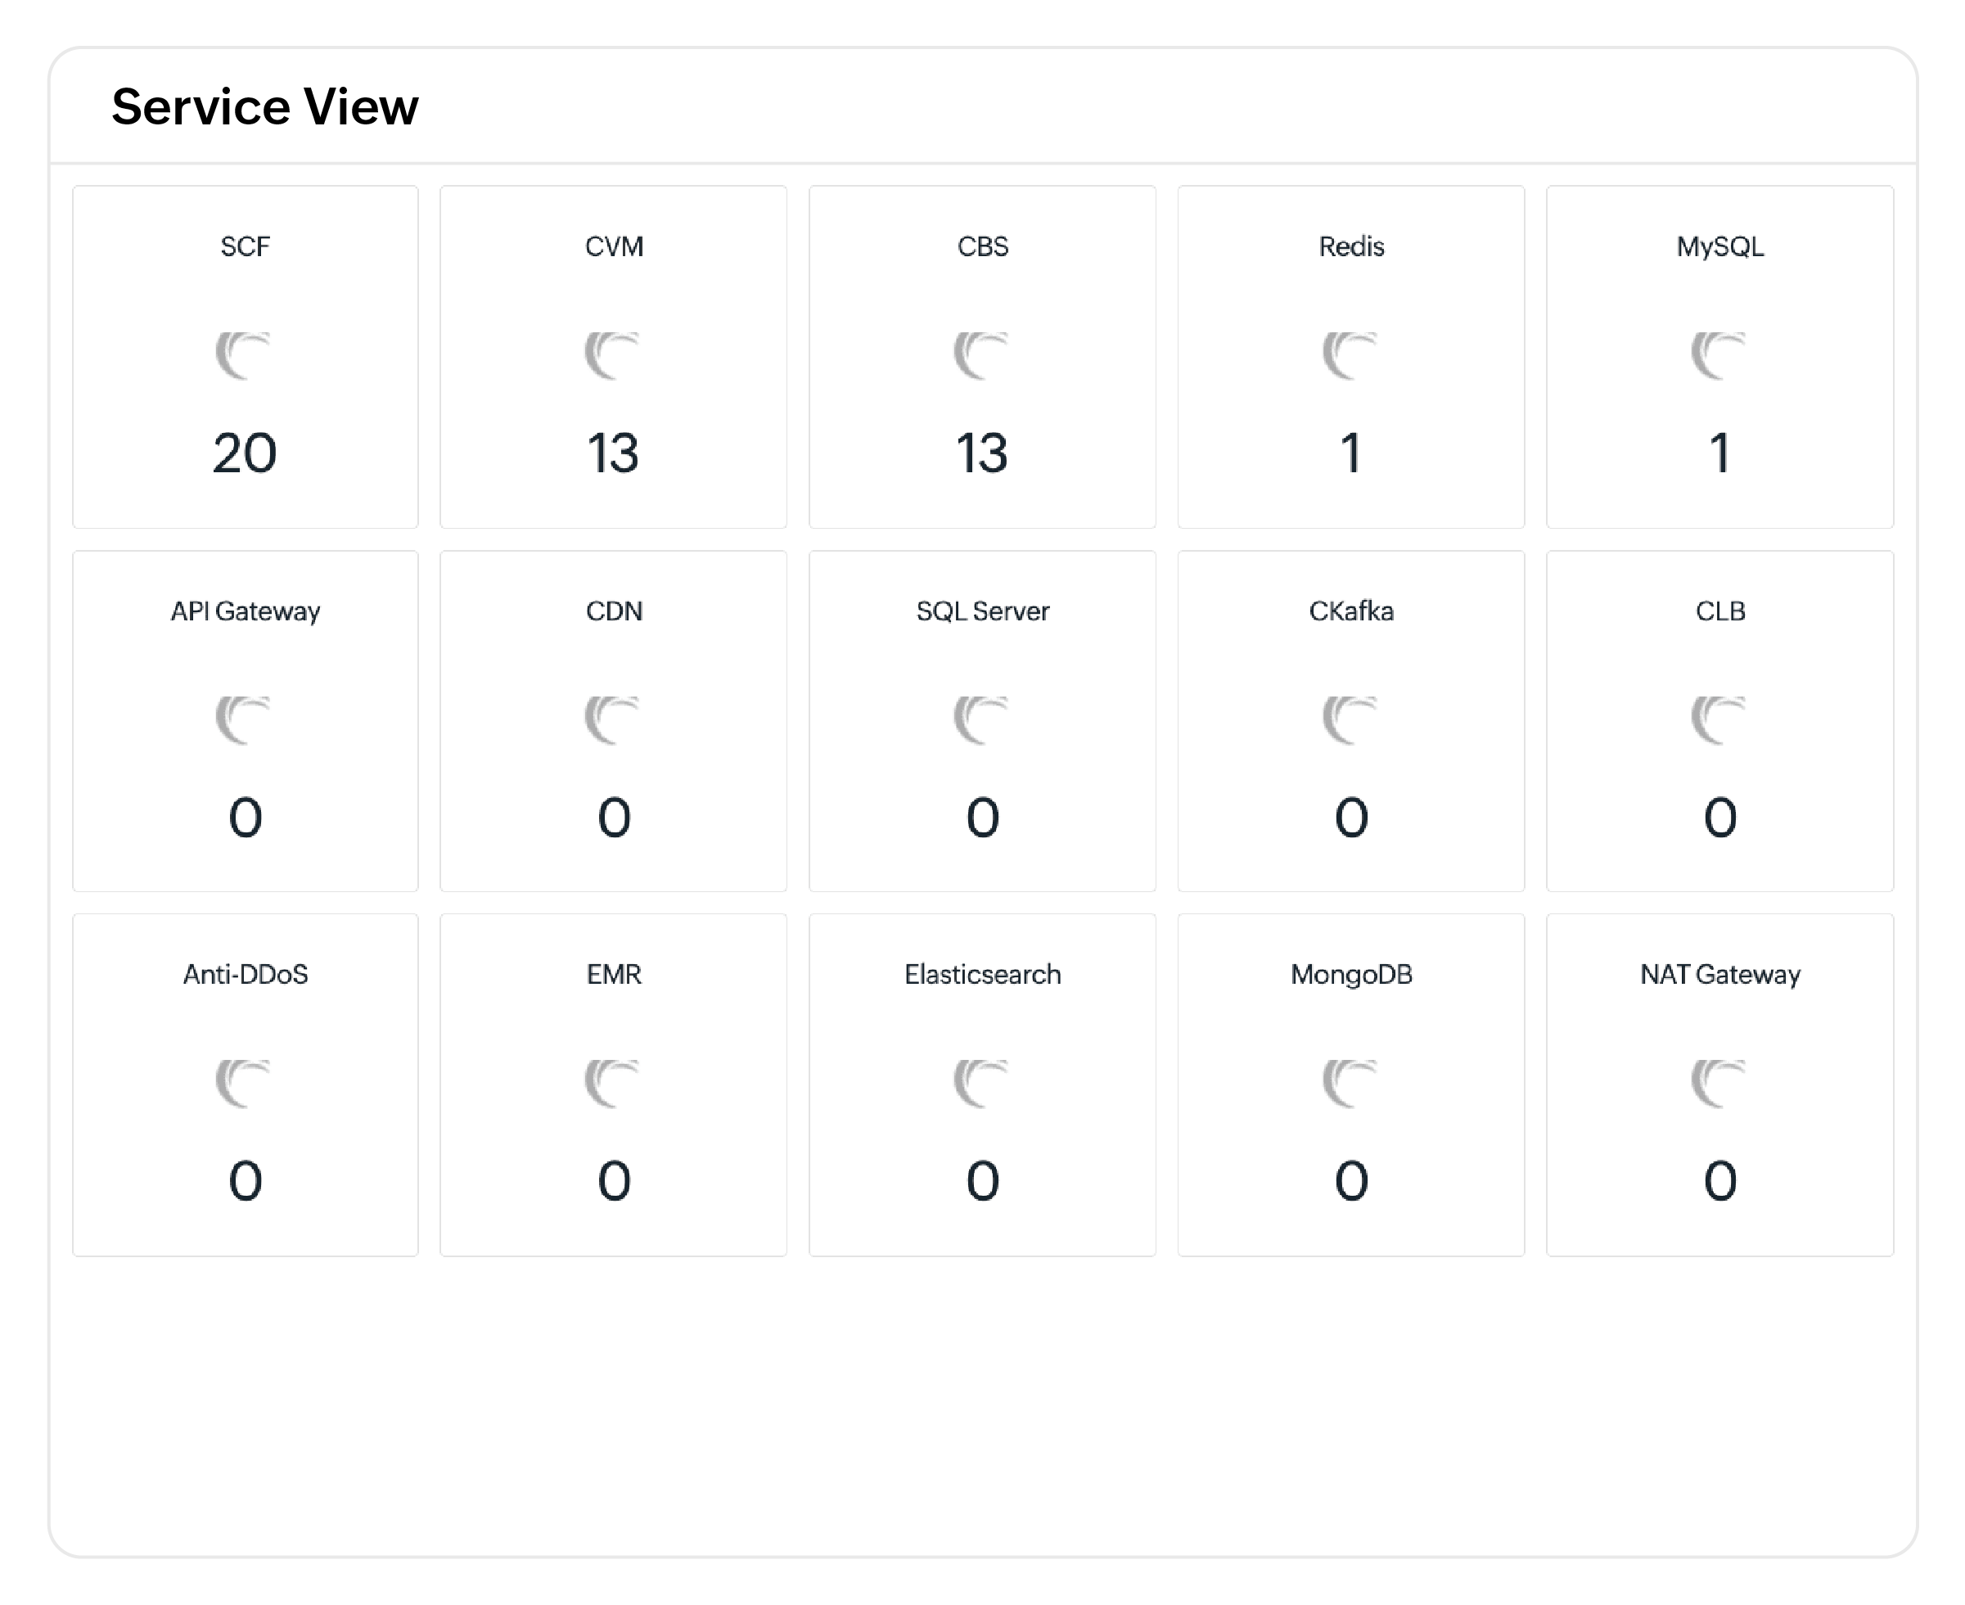Open the SCF count of 20
This screenshot has width=1965, height=1605.
click(245, 453)
